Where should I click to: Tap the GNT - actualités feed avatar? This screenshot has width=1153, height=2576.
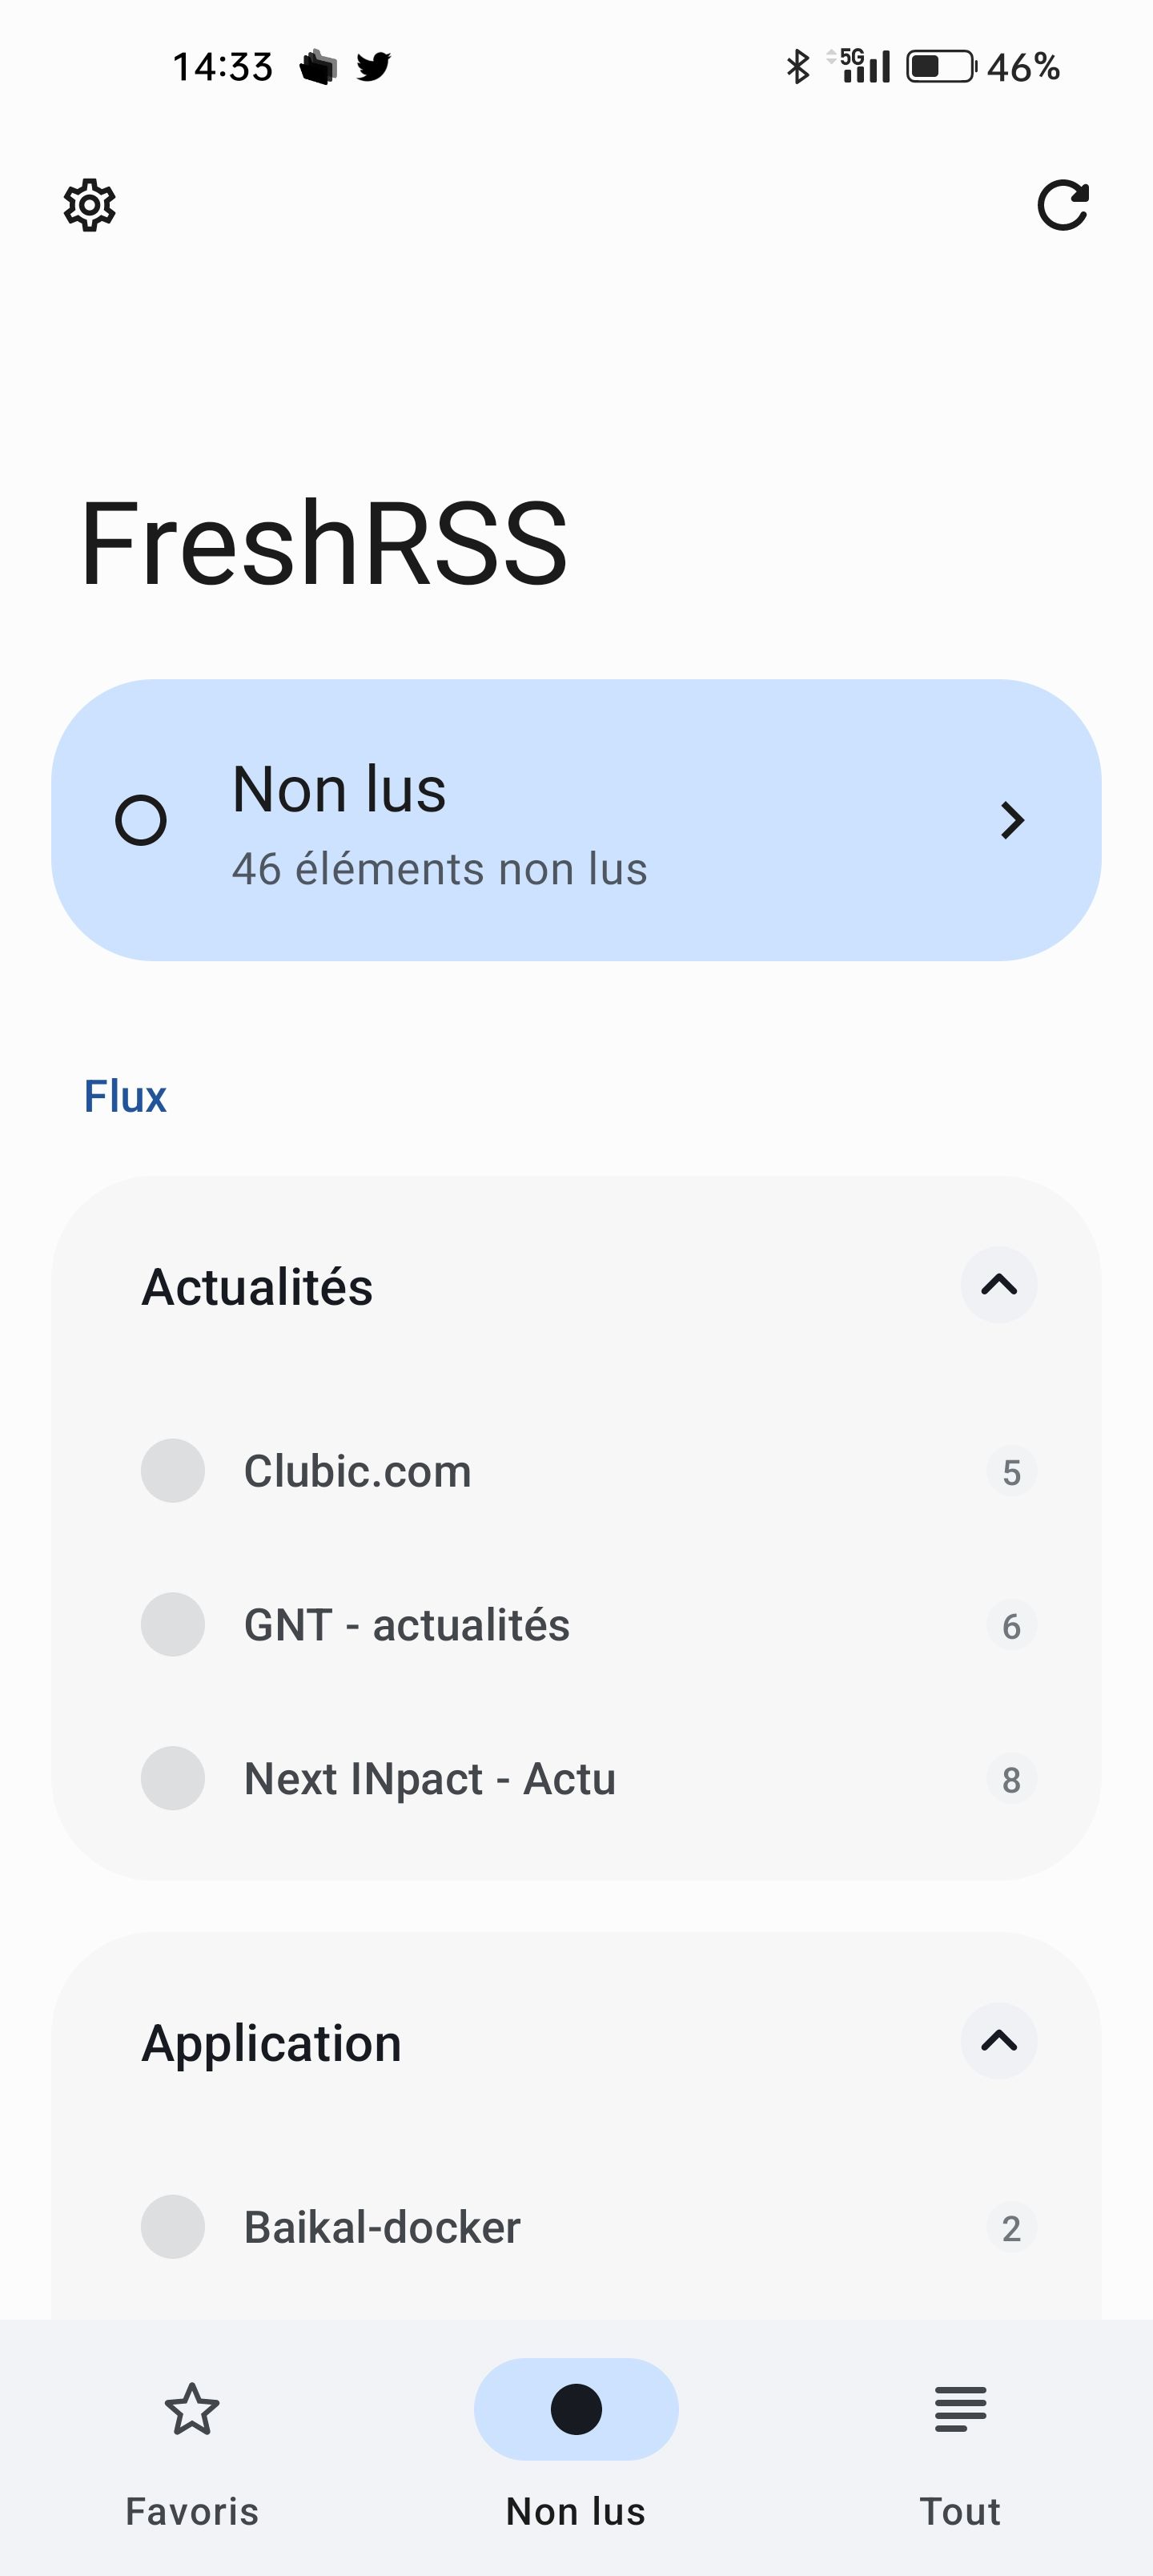(173, 1625)
